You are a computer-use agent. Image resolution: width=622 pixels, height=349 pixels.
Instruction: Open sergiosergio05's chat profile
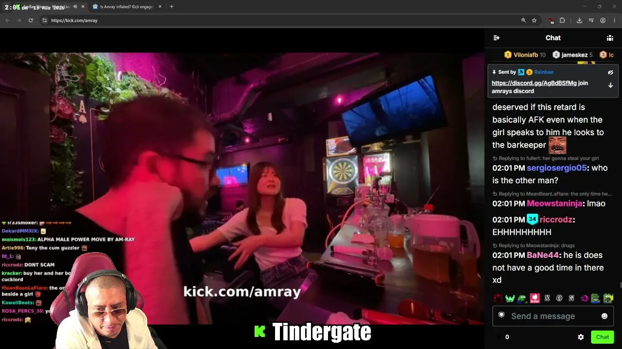(557, 168)
